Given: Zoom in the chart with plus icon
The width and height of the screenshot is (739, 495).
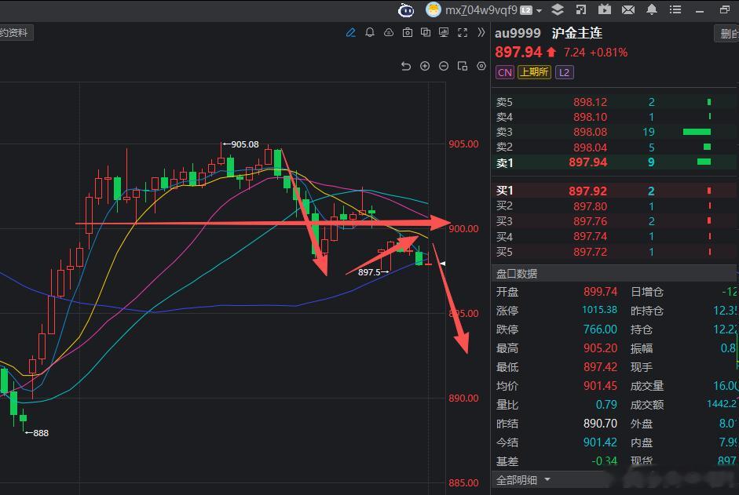Looking at the screenshot, I should coord(425,66).
